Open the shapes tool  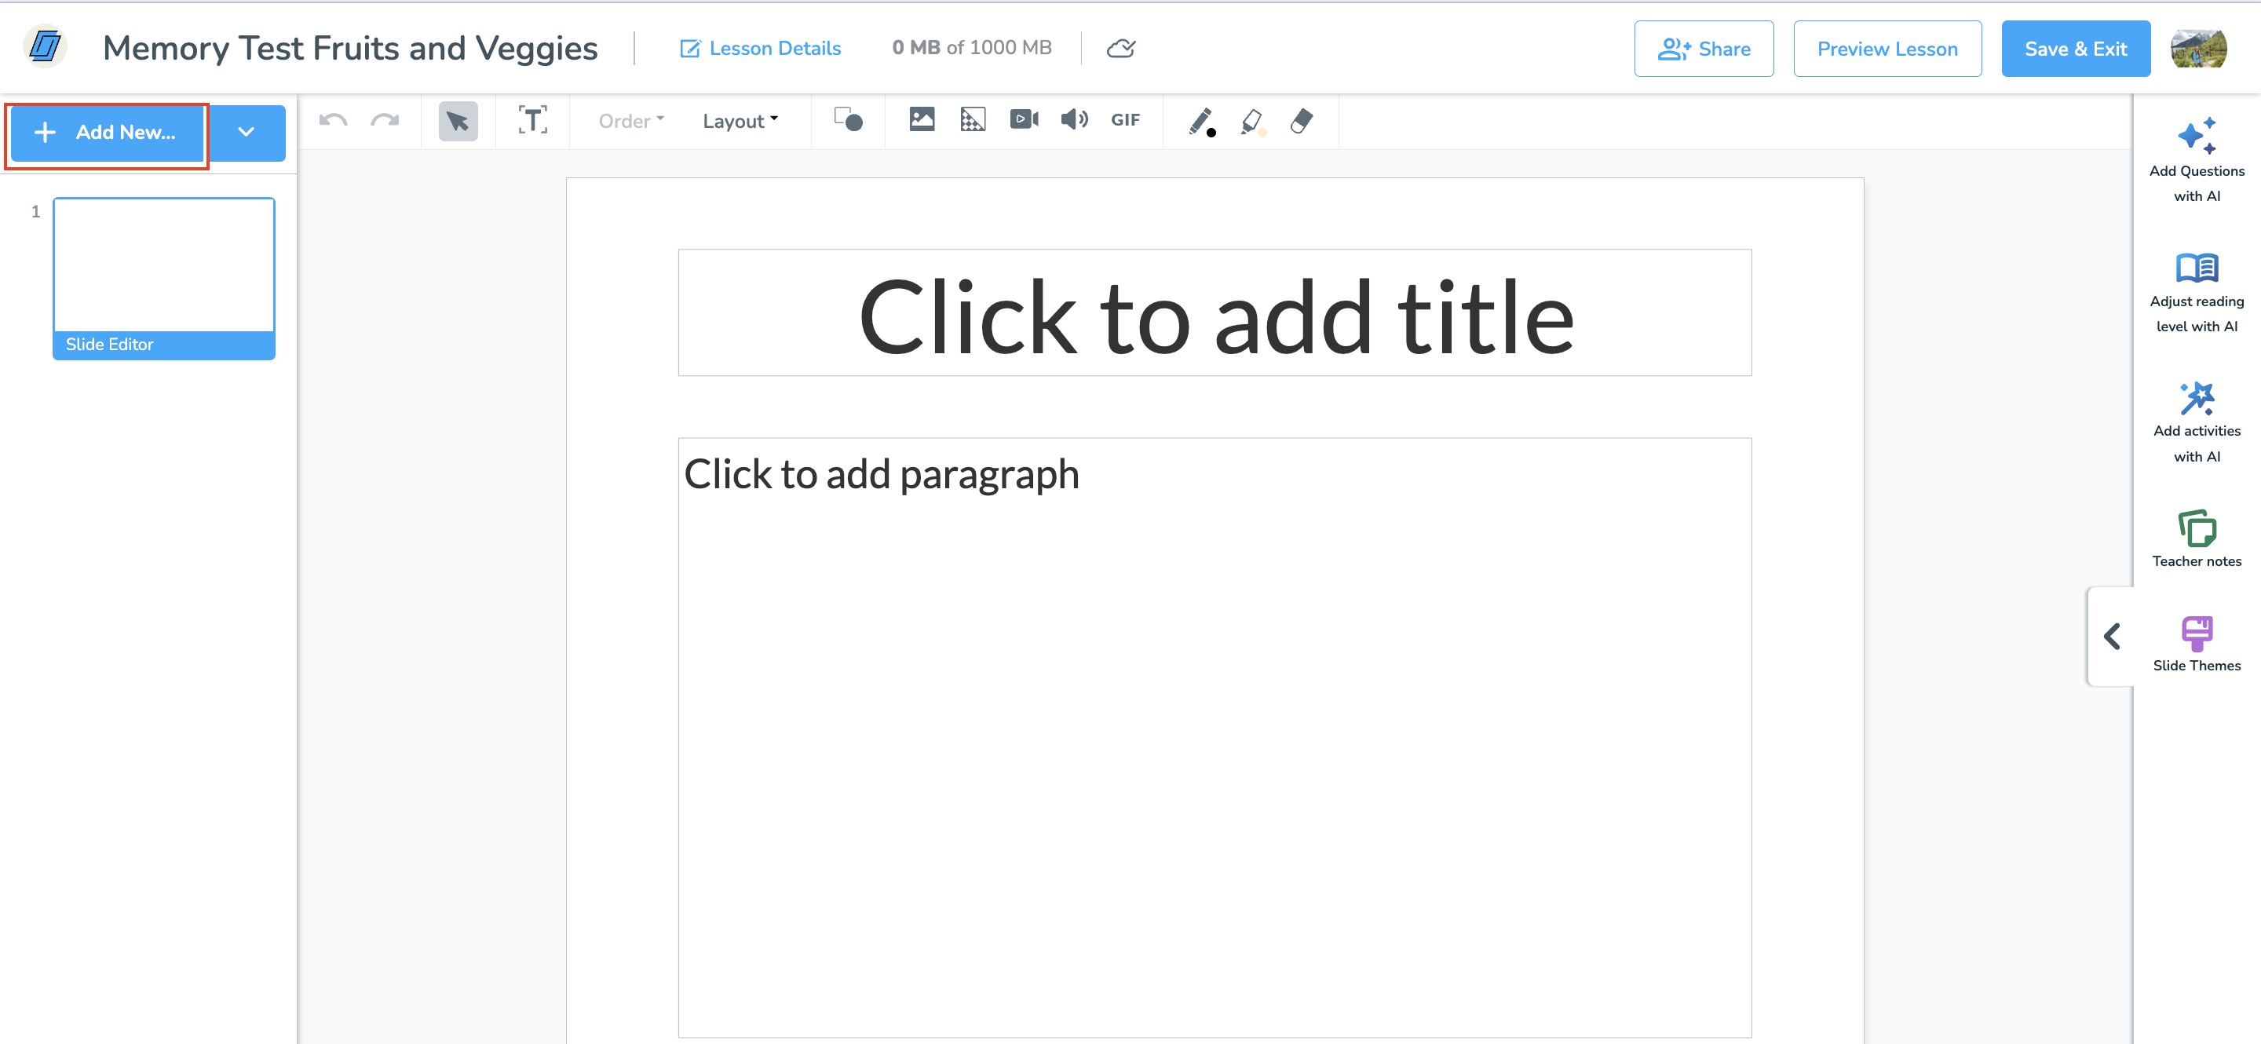pos(848,119)
